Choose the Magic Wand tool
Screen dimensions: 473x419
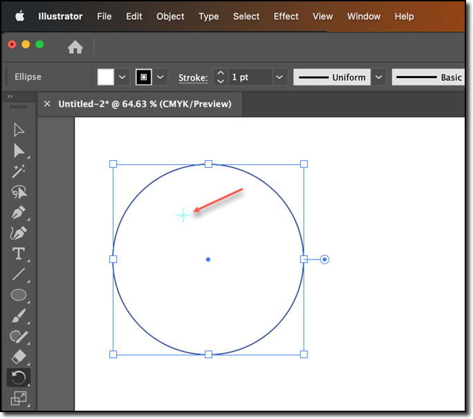coord(19,171)
